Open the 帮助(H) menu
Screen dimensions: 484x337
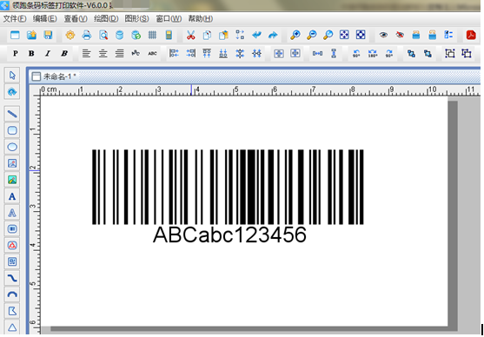[x=201, y=19]
